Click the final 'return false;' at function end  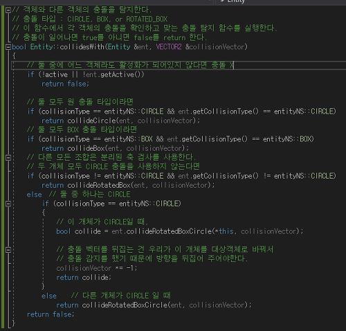51,314
